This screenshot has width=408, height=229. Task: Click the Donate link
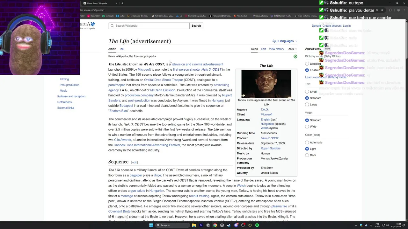[x=316, y=26]
